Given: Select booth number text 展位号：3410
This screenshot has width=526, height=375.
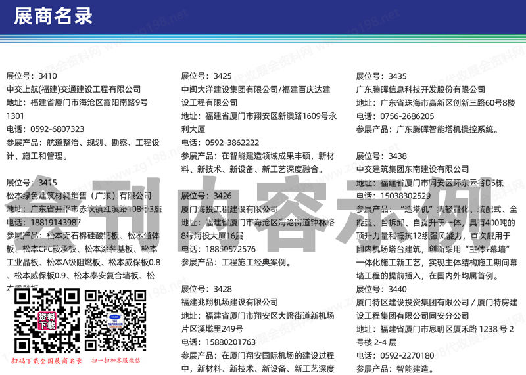Looking at the screenshot, I should coord(32,76).
